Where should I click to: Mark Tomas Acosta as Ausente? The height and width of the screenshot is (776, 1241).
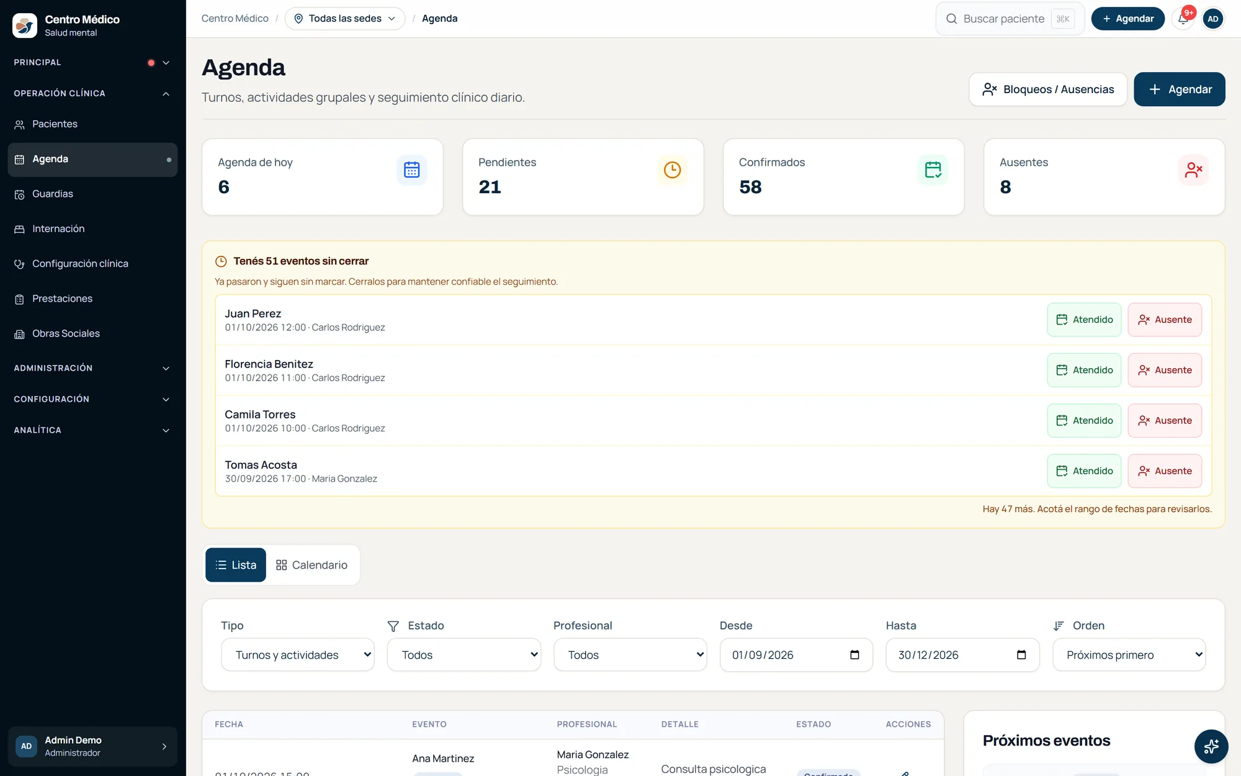point(1165,471)
